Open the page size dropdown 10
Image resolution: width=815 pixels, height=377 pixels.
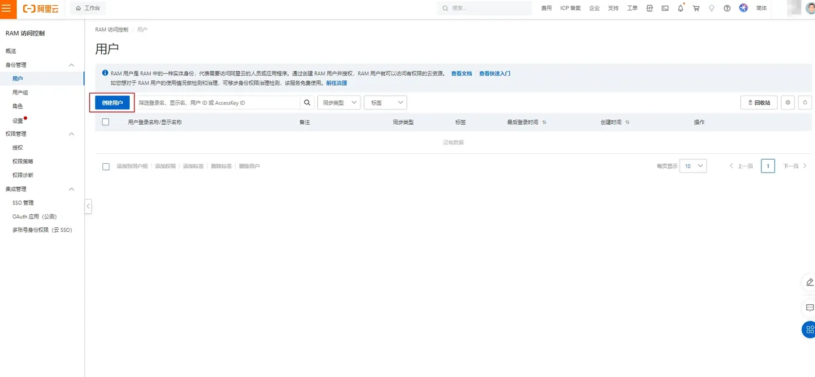(693, 166)
